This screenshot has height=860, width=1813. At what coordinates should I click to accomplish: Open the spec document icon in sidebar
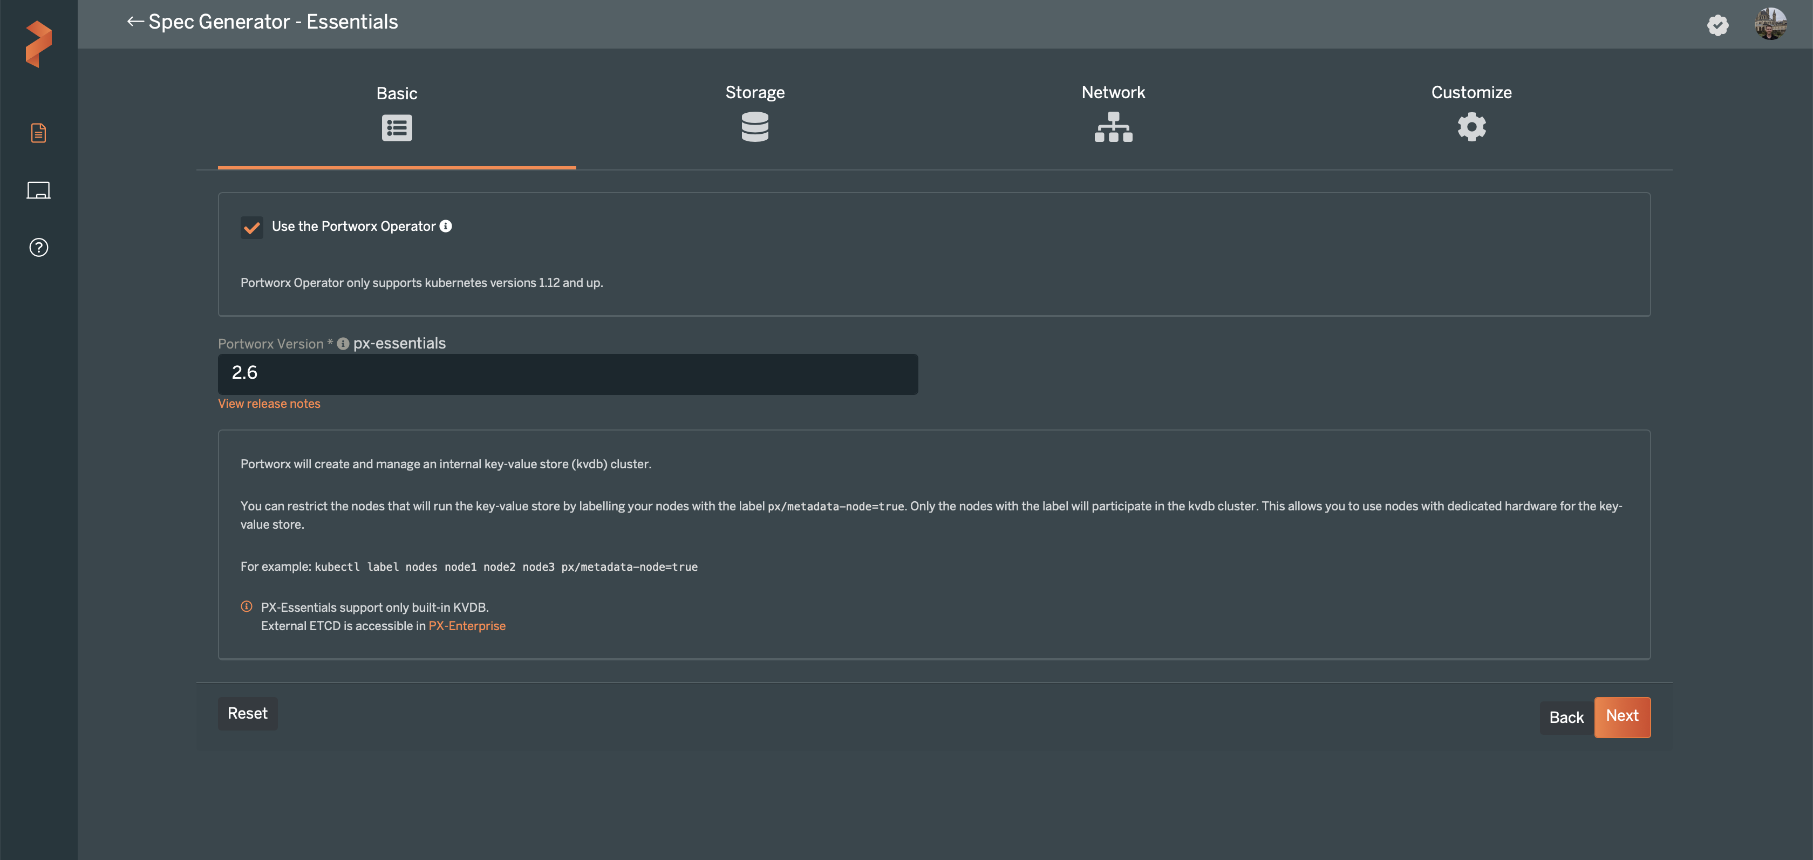[39, 133]
